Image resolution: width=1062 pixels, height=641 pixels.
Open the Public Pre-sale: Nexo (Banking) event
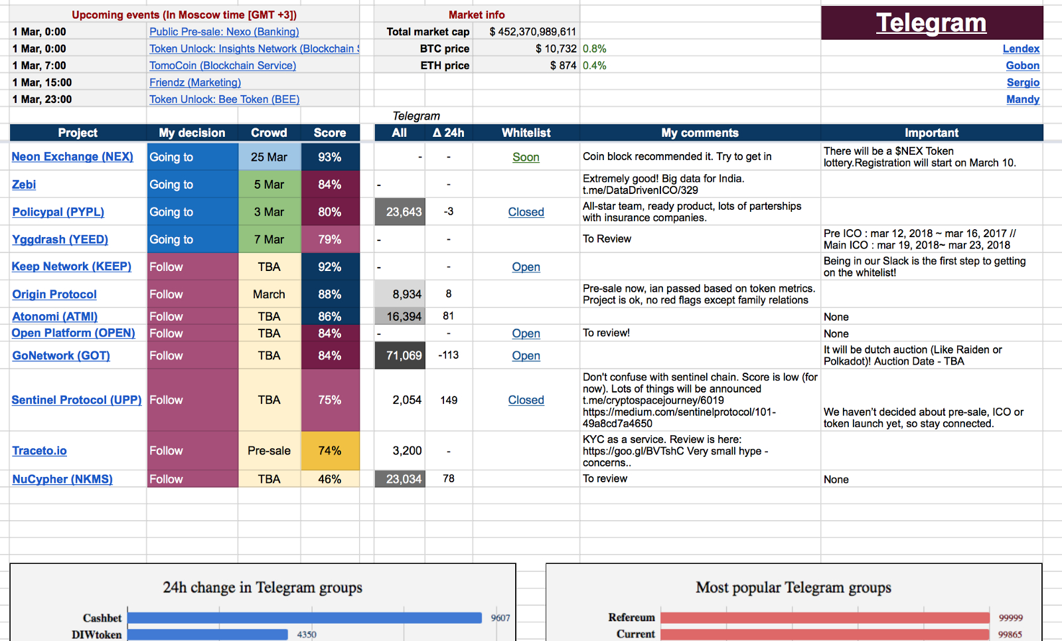coord(224,31)
